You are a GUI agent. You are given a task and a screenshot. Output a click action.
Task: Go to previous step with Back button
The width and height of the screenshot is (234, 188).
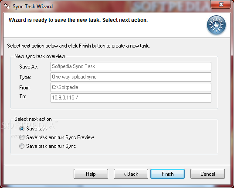pyautogui.click(x=131, y=174)
